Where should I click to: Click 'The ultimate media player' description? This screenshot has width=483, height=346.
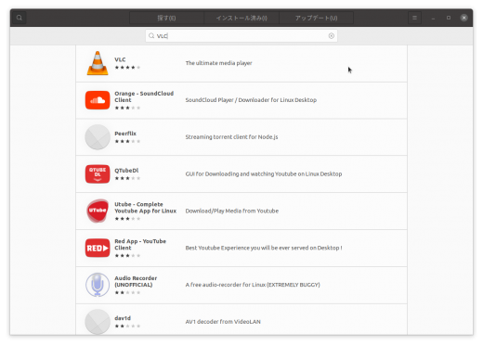coord(218,63)
